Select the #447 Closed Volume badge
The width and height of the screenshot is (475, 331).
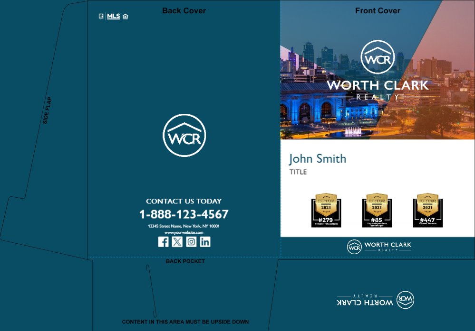coord(427,210)
